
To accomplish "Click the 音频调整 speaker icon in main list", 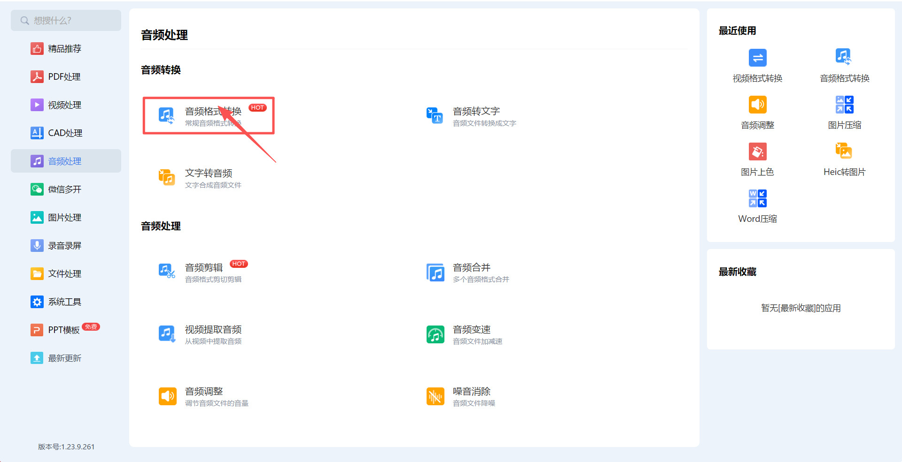I will point(167,396).
